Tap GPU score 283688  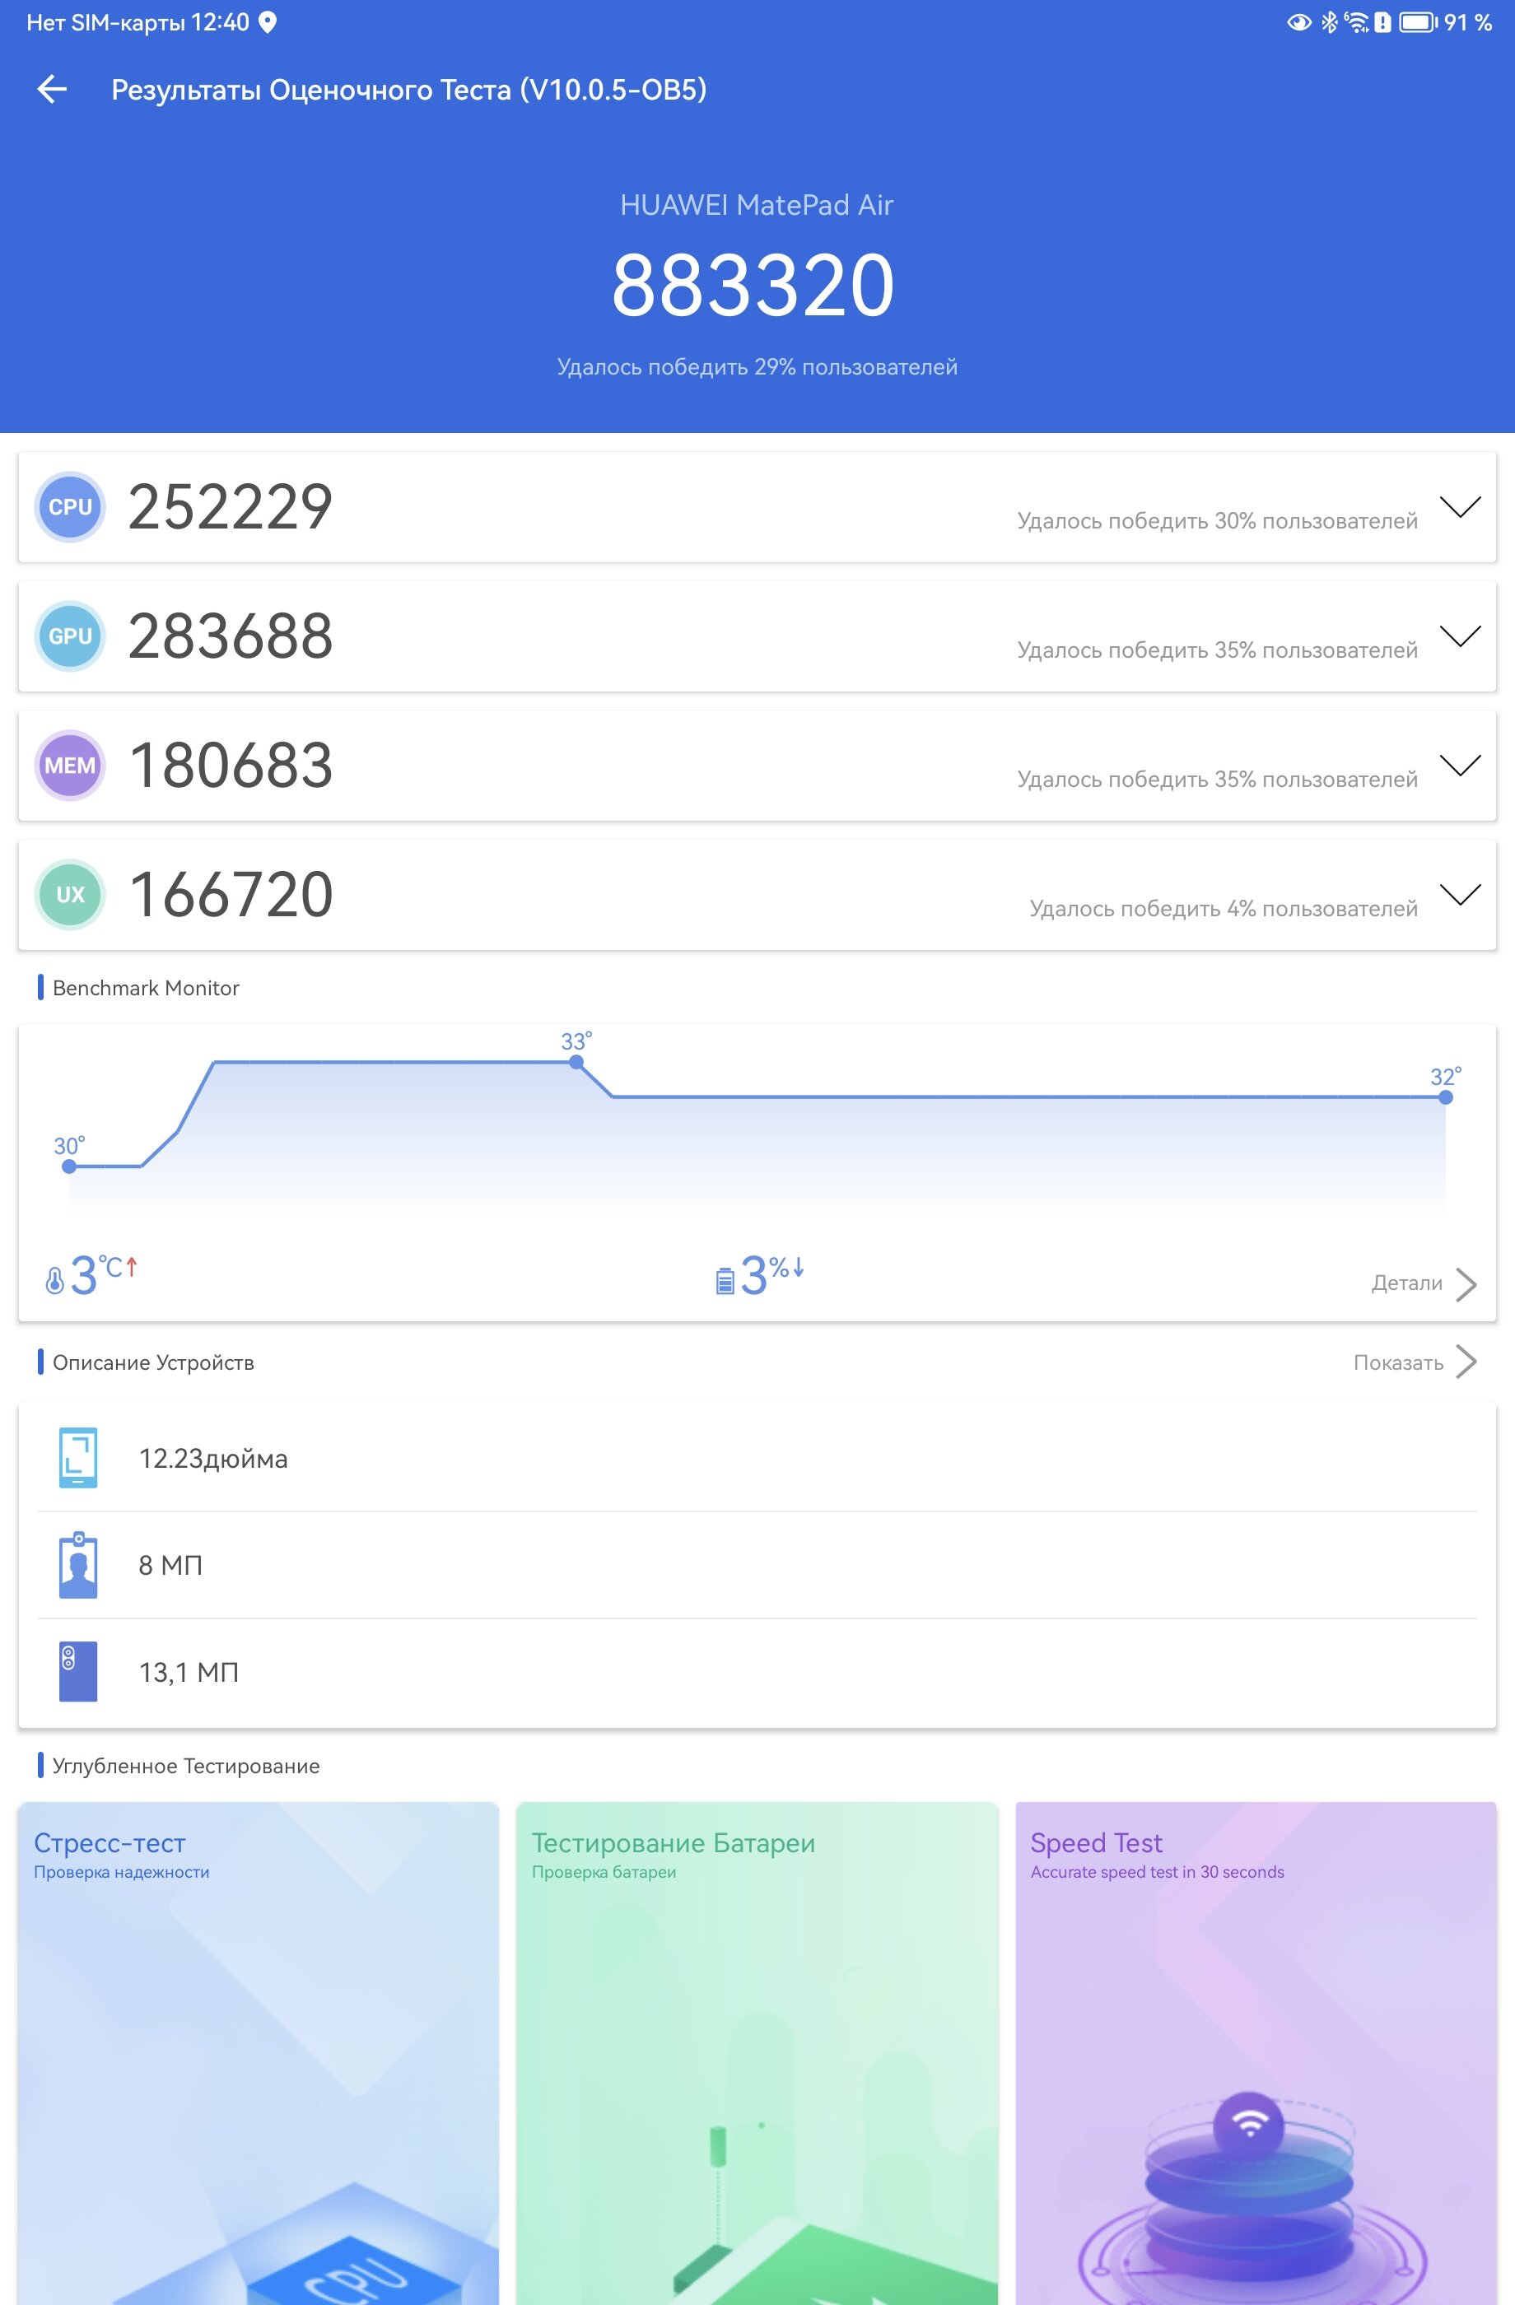pyautogui.click(x=231, y=636)
